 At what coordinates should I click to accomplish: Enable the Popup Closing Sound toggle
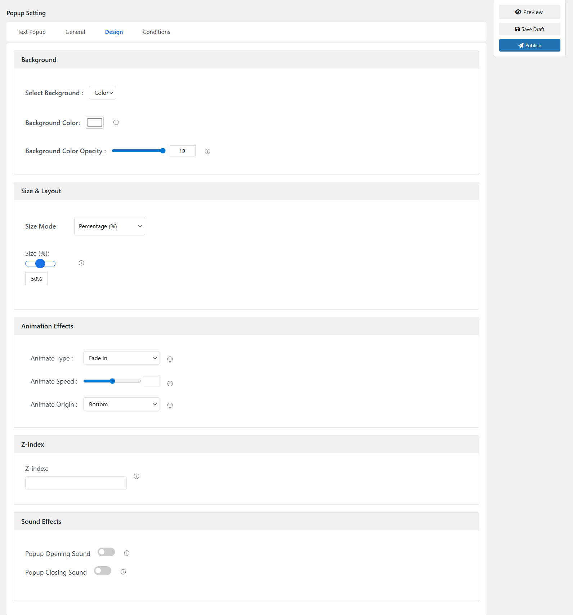tap(103, 571)
